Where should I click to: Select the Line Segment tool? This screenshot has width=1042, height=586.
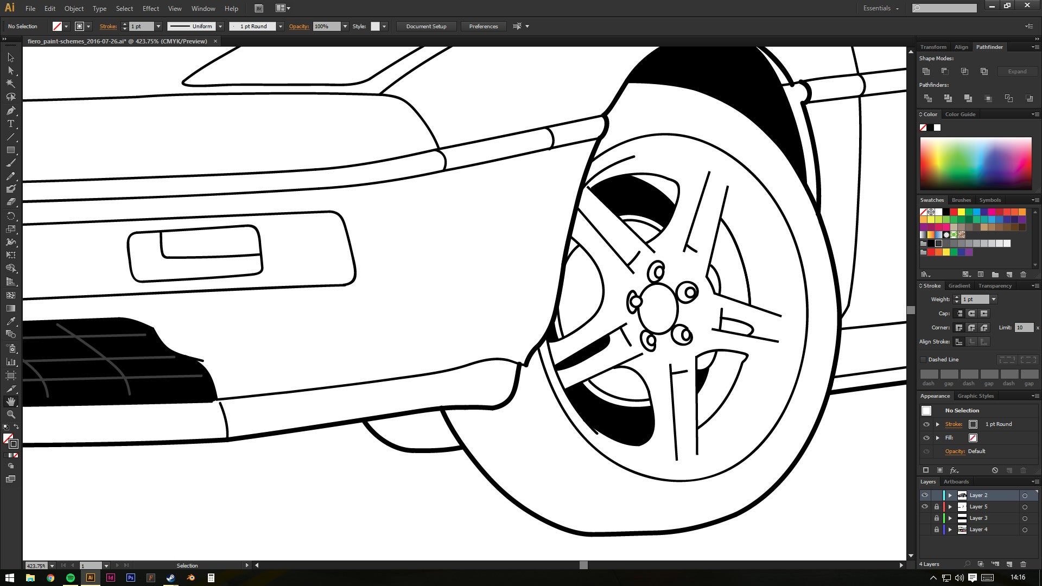(x=10, y=137)
